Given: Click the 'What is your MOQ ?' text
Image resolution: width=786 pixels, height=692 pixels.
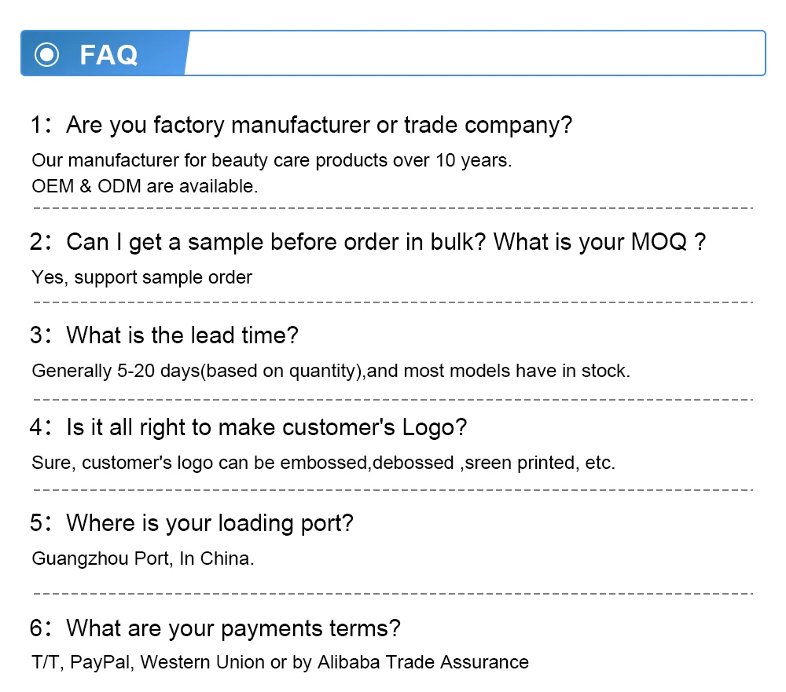Looking at the screenshot, I should (600, 242).
